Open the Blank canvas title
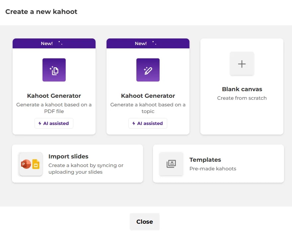The width and height of the screenshot is (292, 233). coord(242,89)
